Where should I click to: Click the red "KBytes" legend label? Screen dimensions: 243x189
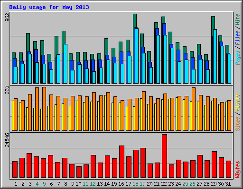(x=238, y=170)
